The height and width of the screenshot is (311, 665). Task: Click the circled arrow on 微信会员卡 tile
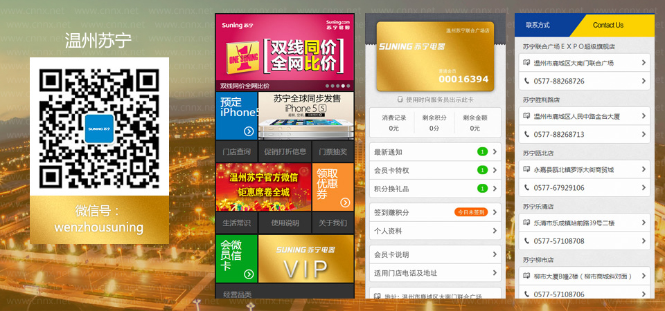click(249, 274)
